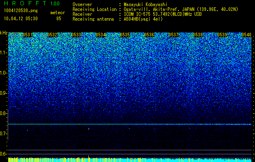Click the red meteor echo dot below 0533
Screen dimensions: 255x162
click(x=89, y=129)
